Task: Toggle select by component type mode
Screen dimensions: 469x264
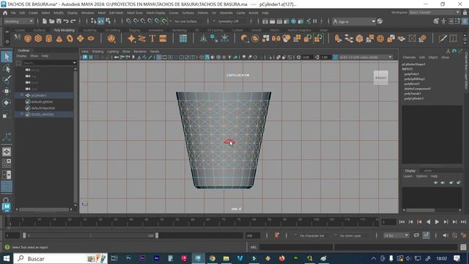Action: tap(108, 21)
